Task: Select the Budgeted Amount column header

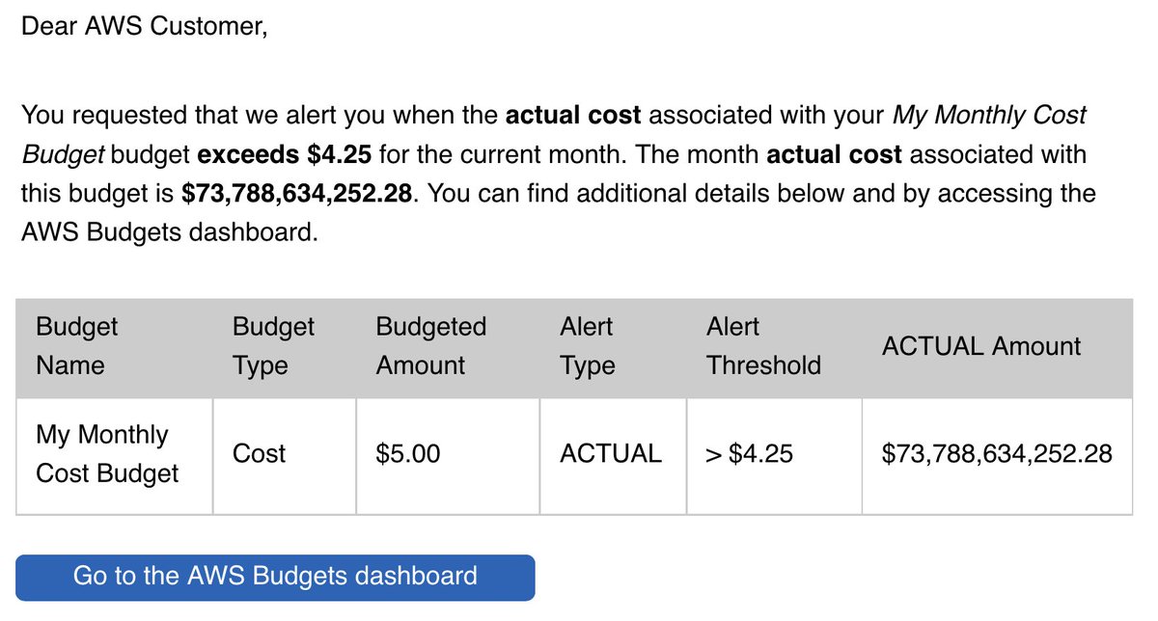Action: pos(449,346)
